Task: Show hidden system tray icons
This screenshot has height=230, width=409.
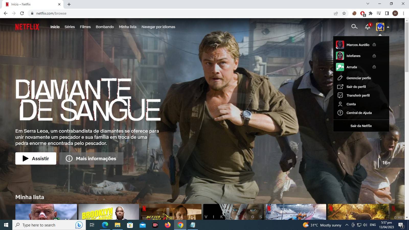Action: (347, 225)
